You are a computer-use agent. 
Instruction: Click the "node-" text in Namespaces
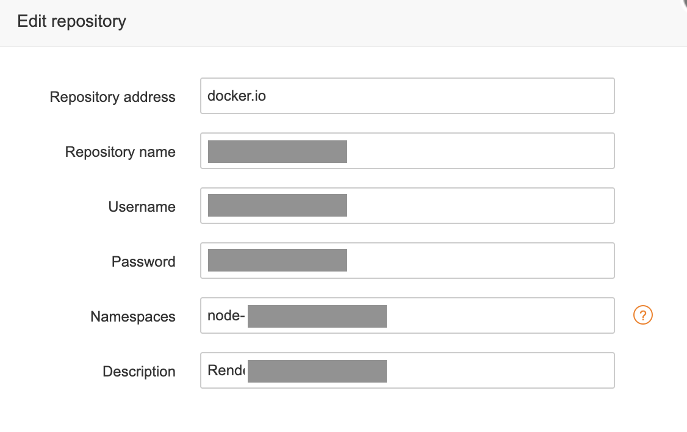point(226,316)
